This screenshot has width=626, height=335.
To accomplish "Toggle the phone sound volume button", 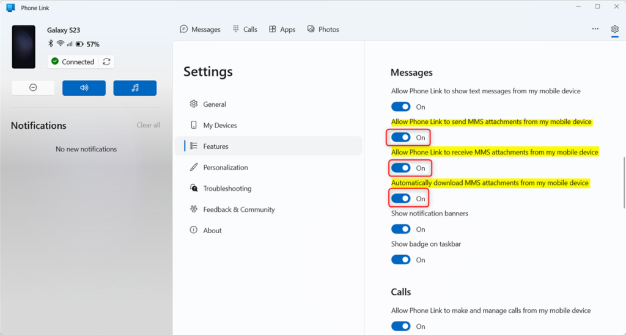I will (x=84, y=88).
